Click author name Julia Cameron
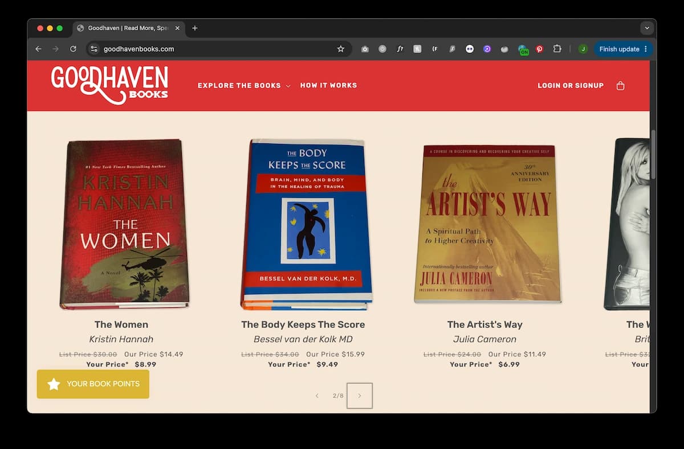Image resolution: width=684 pixels, height=449 pixels. (x=485, y=339)
